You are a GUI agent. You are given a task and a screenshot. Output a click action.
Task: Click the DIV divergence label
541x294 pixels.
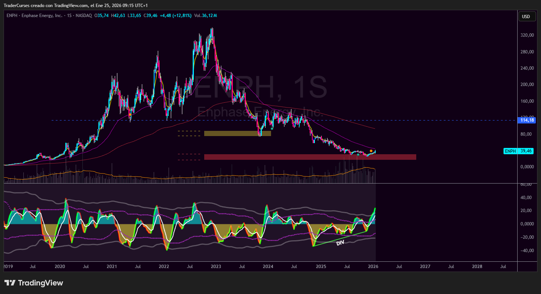tap(340, 243)
